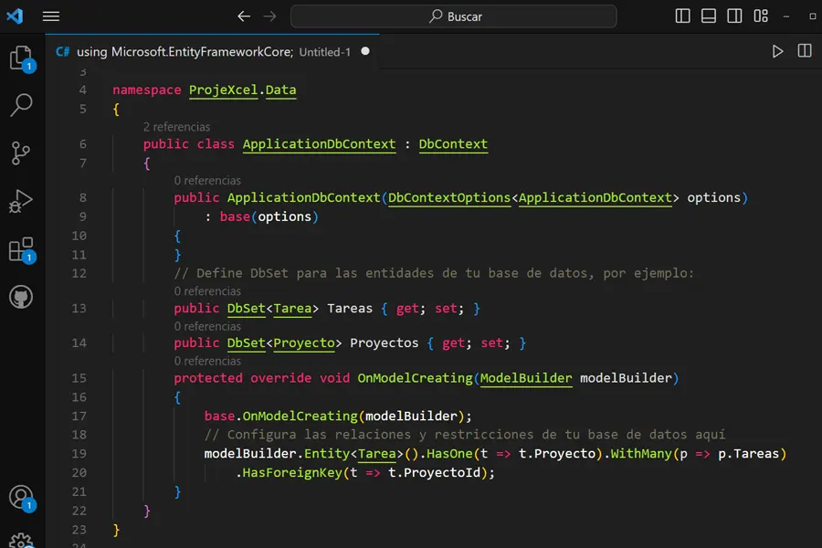
Task: Click the DbContextOptions type name
Action: pyautogui.click(x=449, y=197)
